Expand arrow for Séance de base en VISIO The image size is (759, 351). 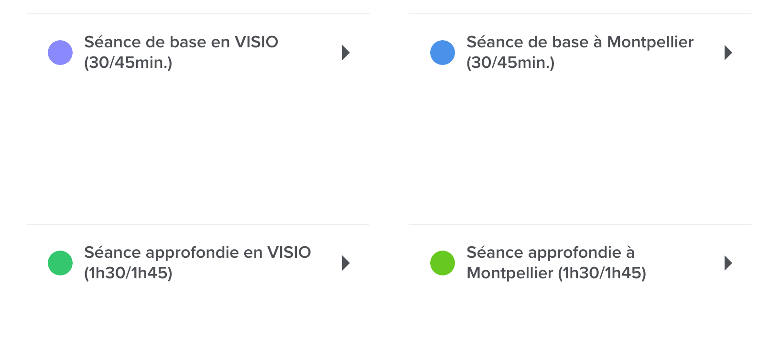coord(346,53)
